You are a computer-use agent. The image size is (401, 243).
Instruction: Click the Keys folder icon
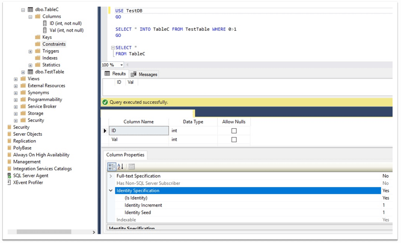pos(38,37)
